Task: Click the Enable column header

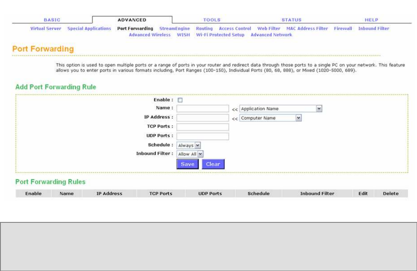Action: point(33,193)
